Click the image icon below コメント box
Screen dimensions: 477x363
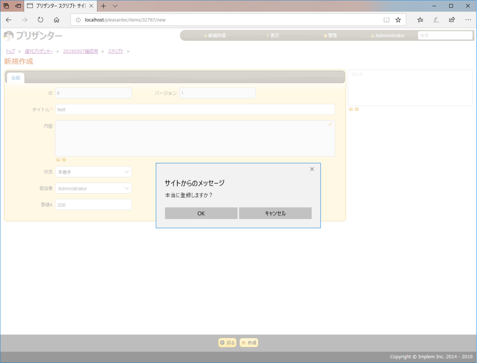coord(351,109)
